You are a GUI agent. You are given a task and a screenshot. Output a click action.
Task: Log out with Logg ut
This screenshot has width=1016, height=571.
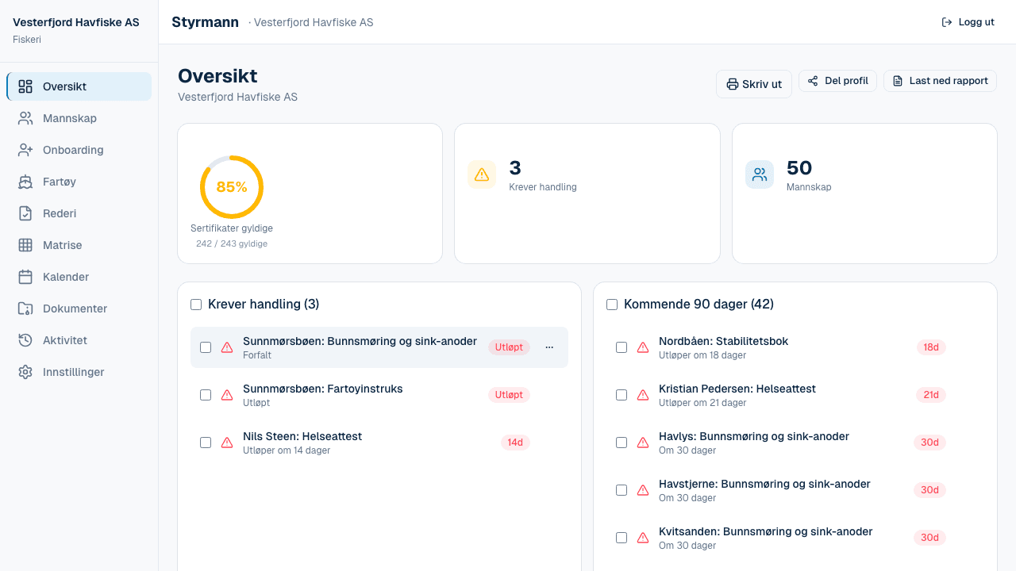coord(968,22)
